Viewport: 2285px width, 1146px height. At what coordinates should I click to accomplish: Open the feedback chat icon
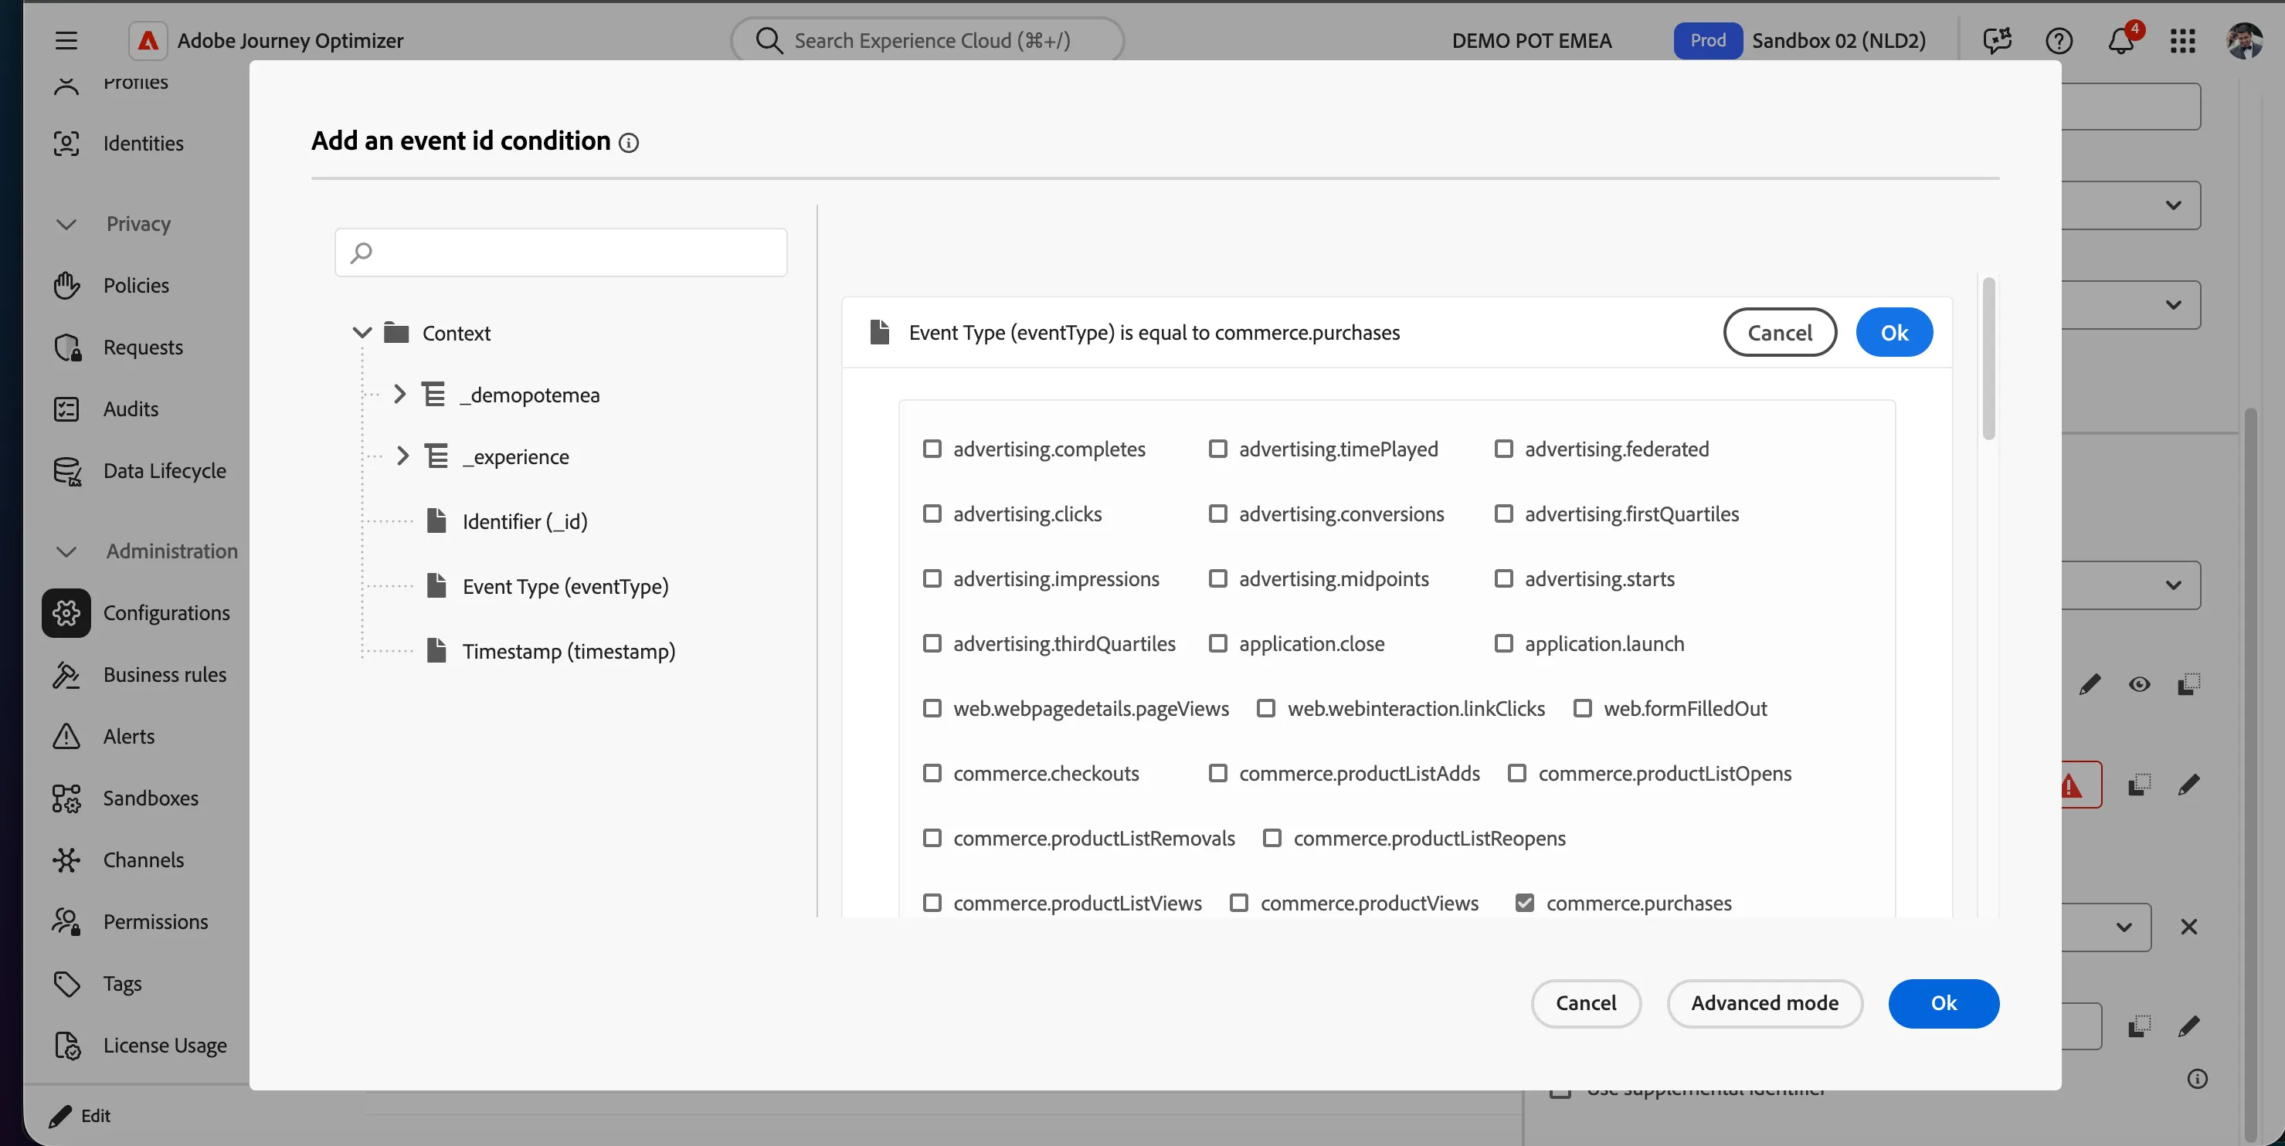coord(1997,41)
